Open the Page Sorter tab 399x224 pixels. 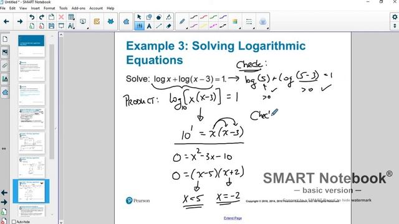tap(5, 39)
